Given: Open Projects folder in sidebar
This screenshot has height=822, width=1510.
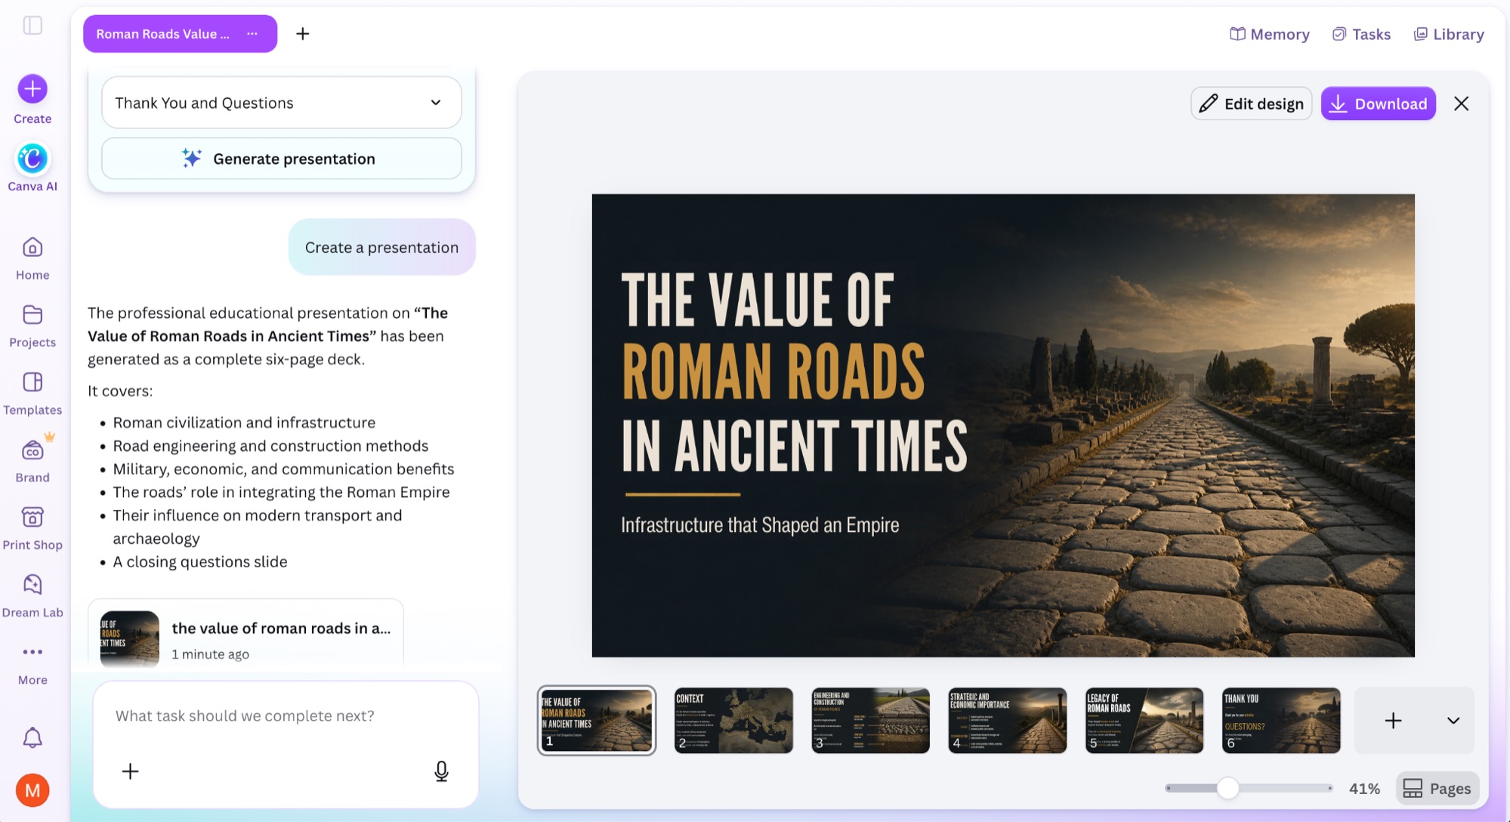Looking at the screenshot, I should click(x=32, y=326).
